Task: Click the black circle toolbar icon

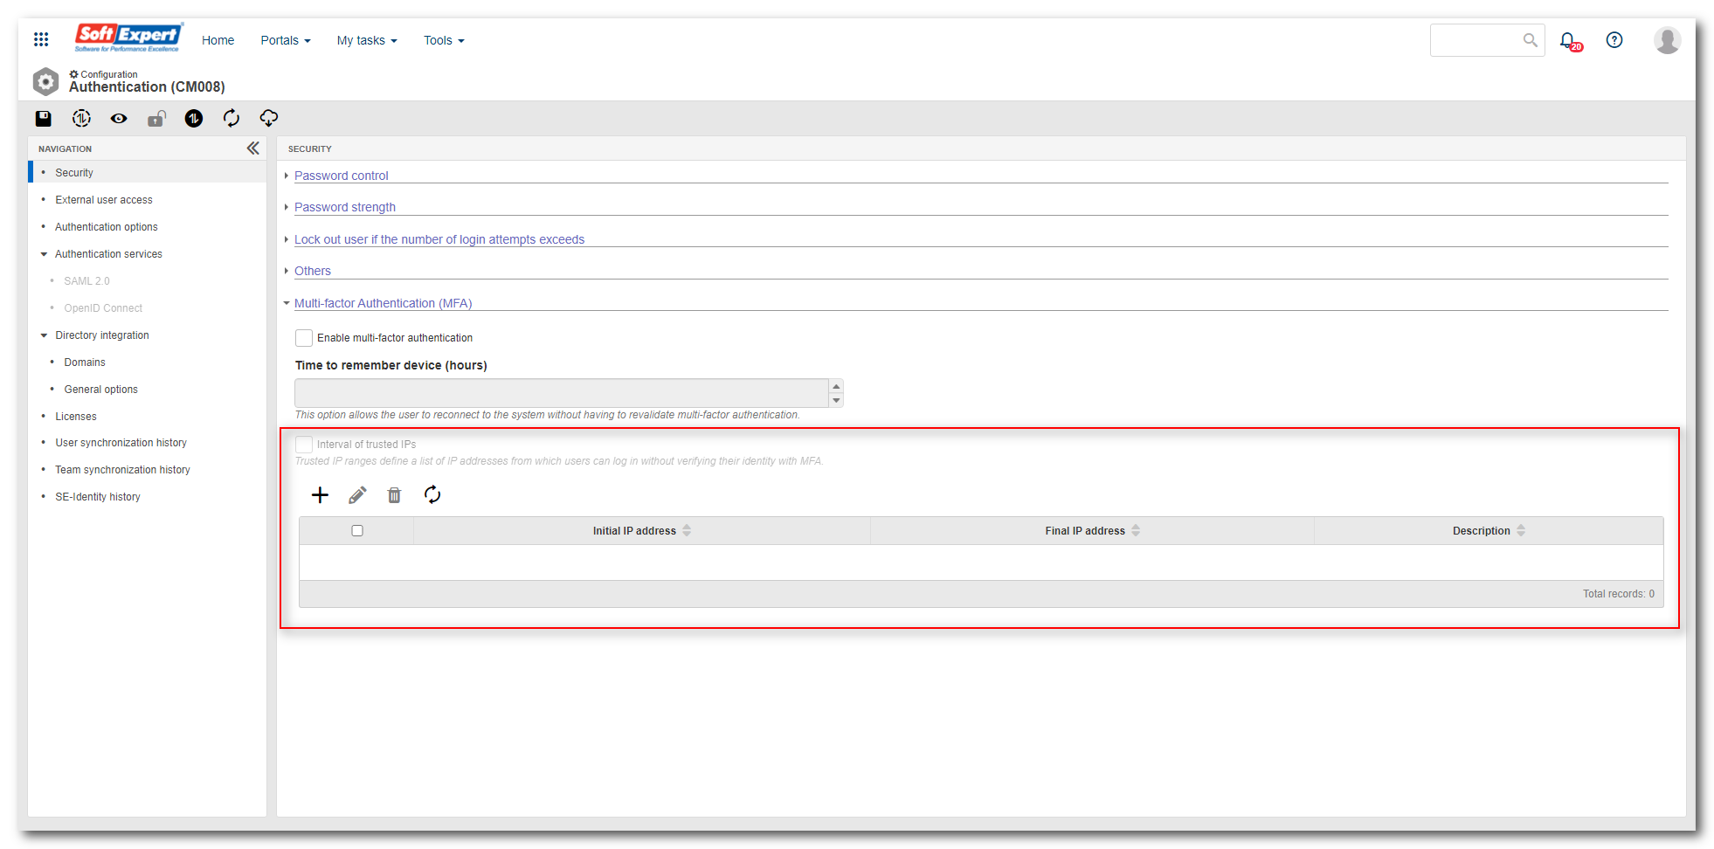Action: [x=194, y=118]
